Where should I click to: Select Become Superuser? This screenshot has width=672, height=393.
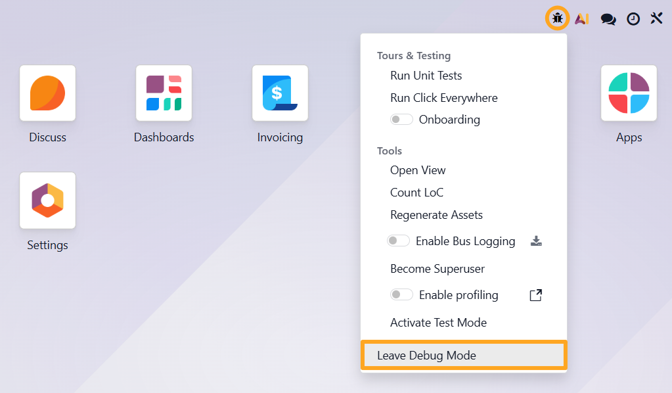click(437, 269)
